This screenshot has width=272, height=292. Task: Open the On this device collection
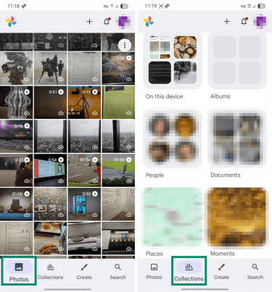(173, 60)
